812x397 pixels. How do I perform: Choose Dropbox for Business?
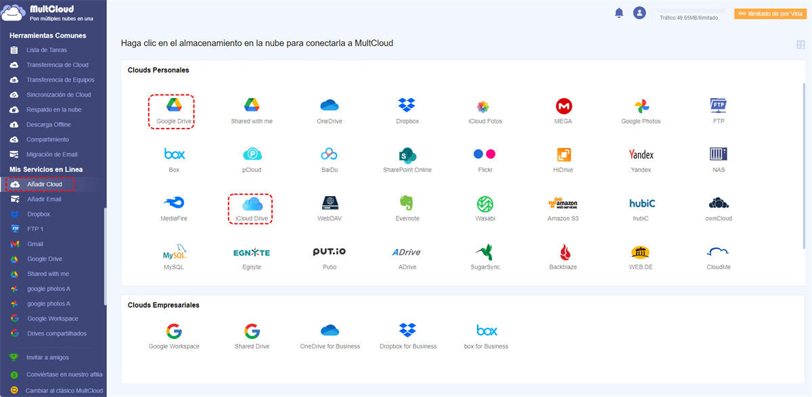click(x=407, y=336)
